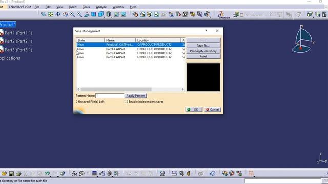
Task: Click the State column header
Action: 90,40
